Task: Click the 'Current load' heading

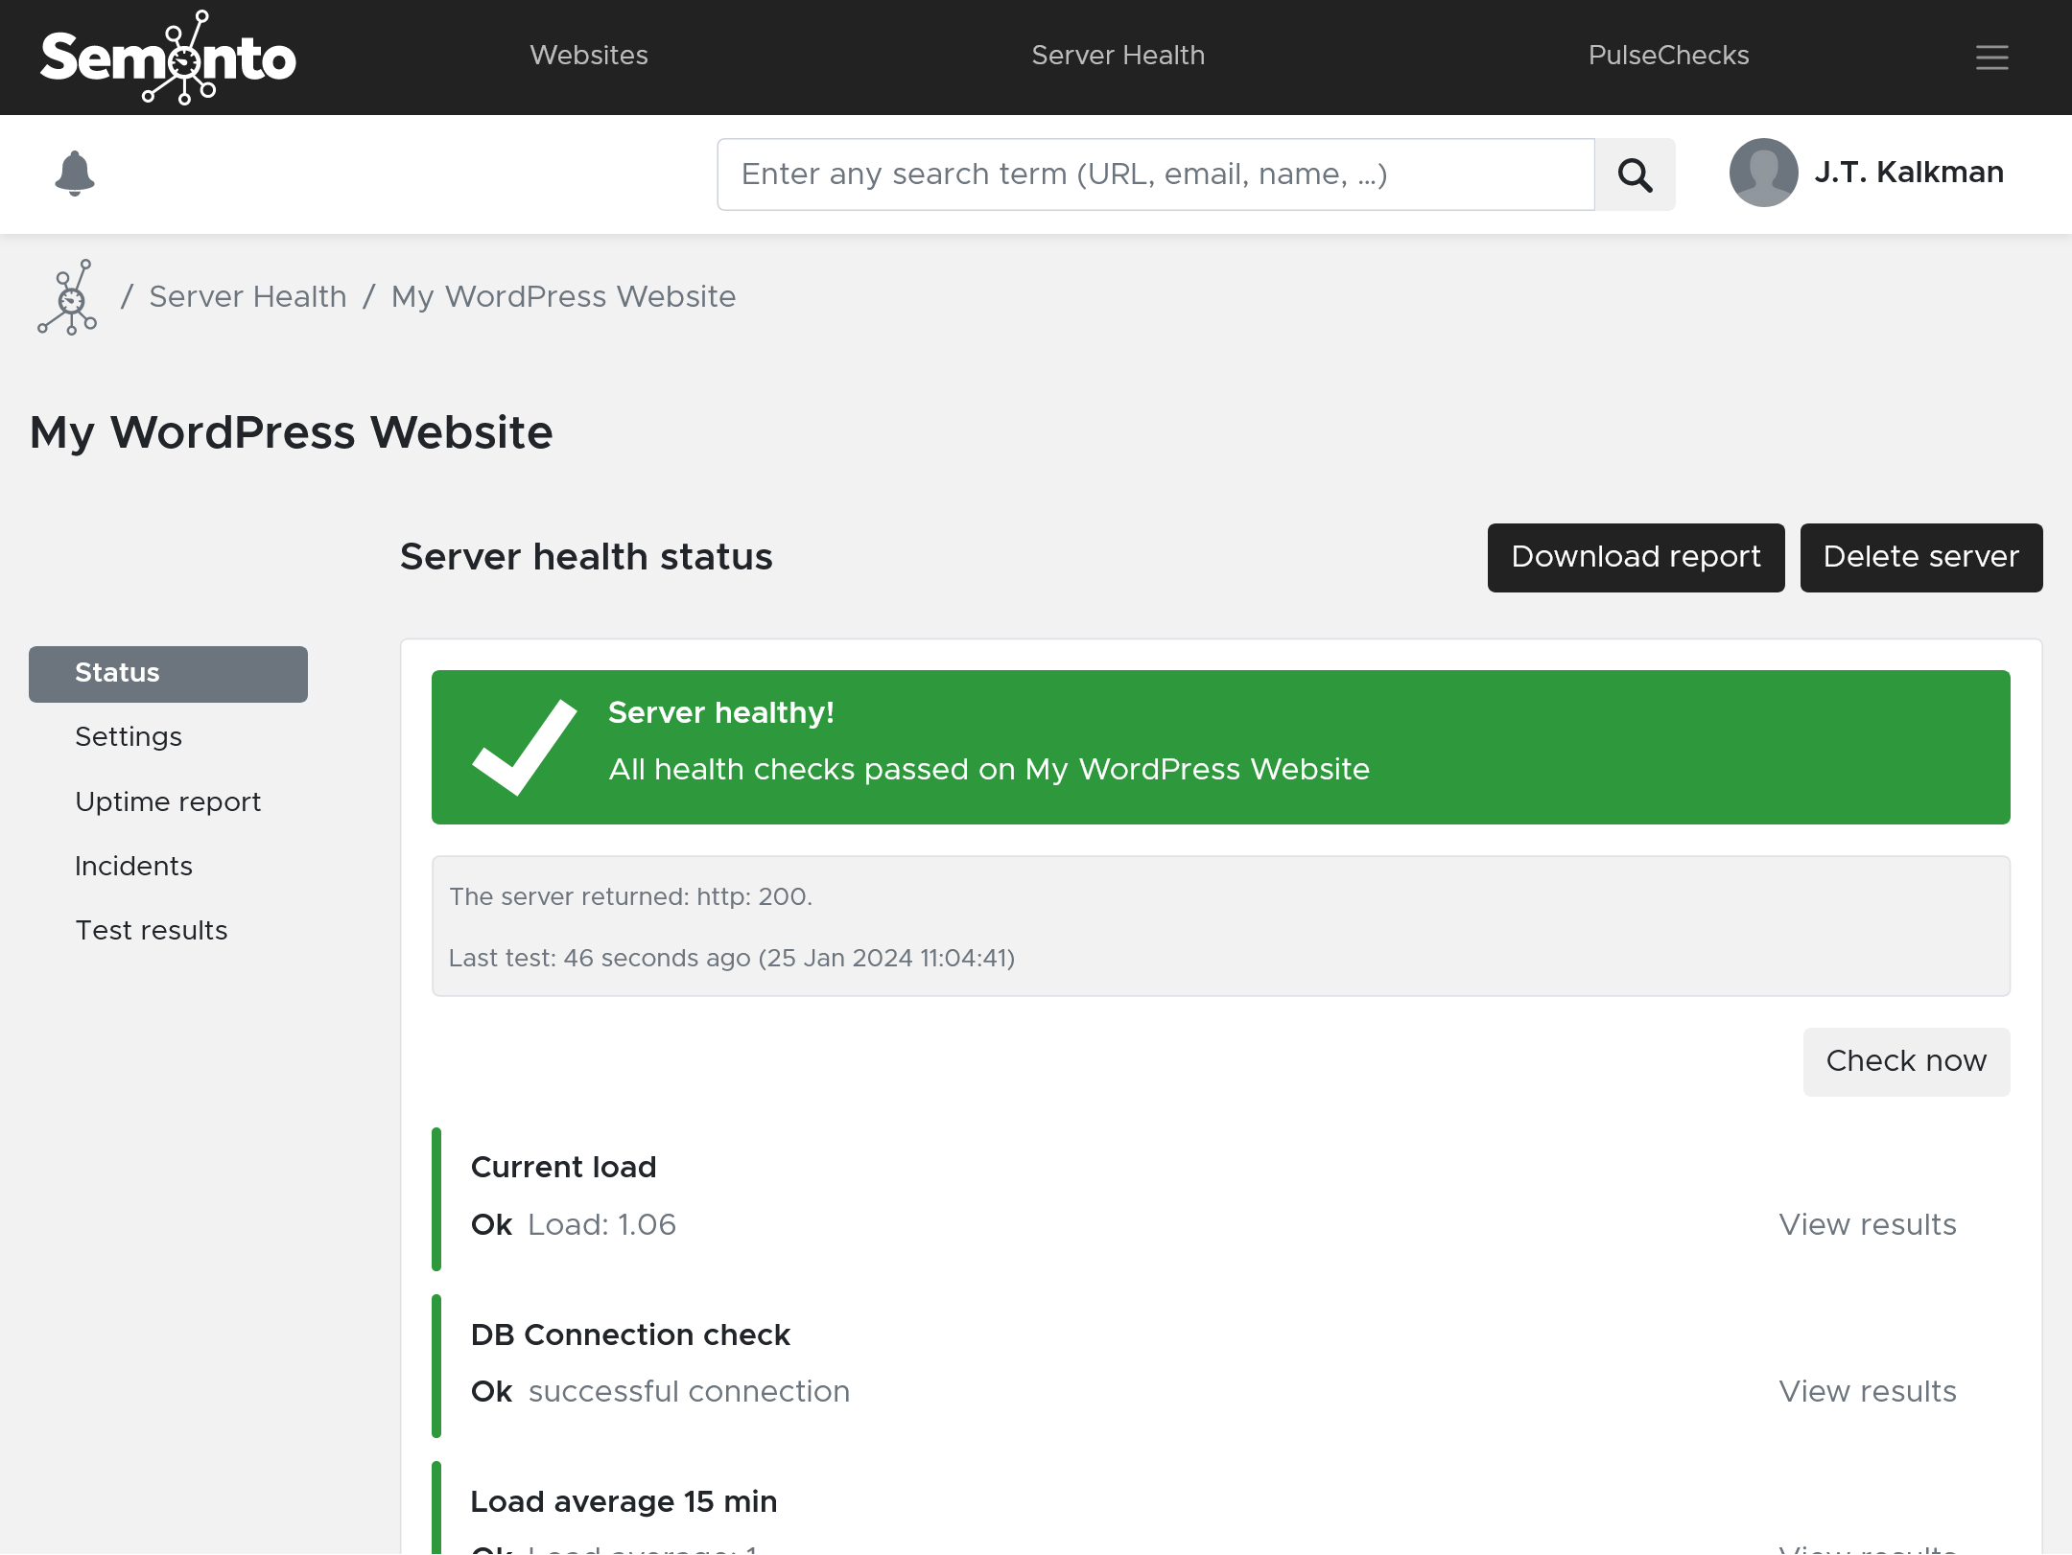Action: pos(564,1168)
